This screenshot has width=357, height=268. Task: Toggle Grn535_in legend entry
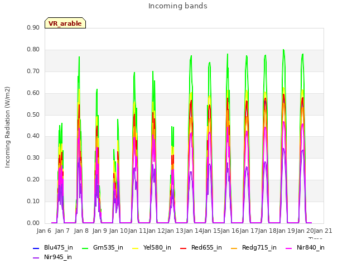click(103, 247)
